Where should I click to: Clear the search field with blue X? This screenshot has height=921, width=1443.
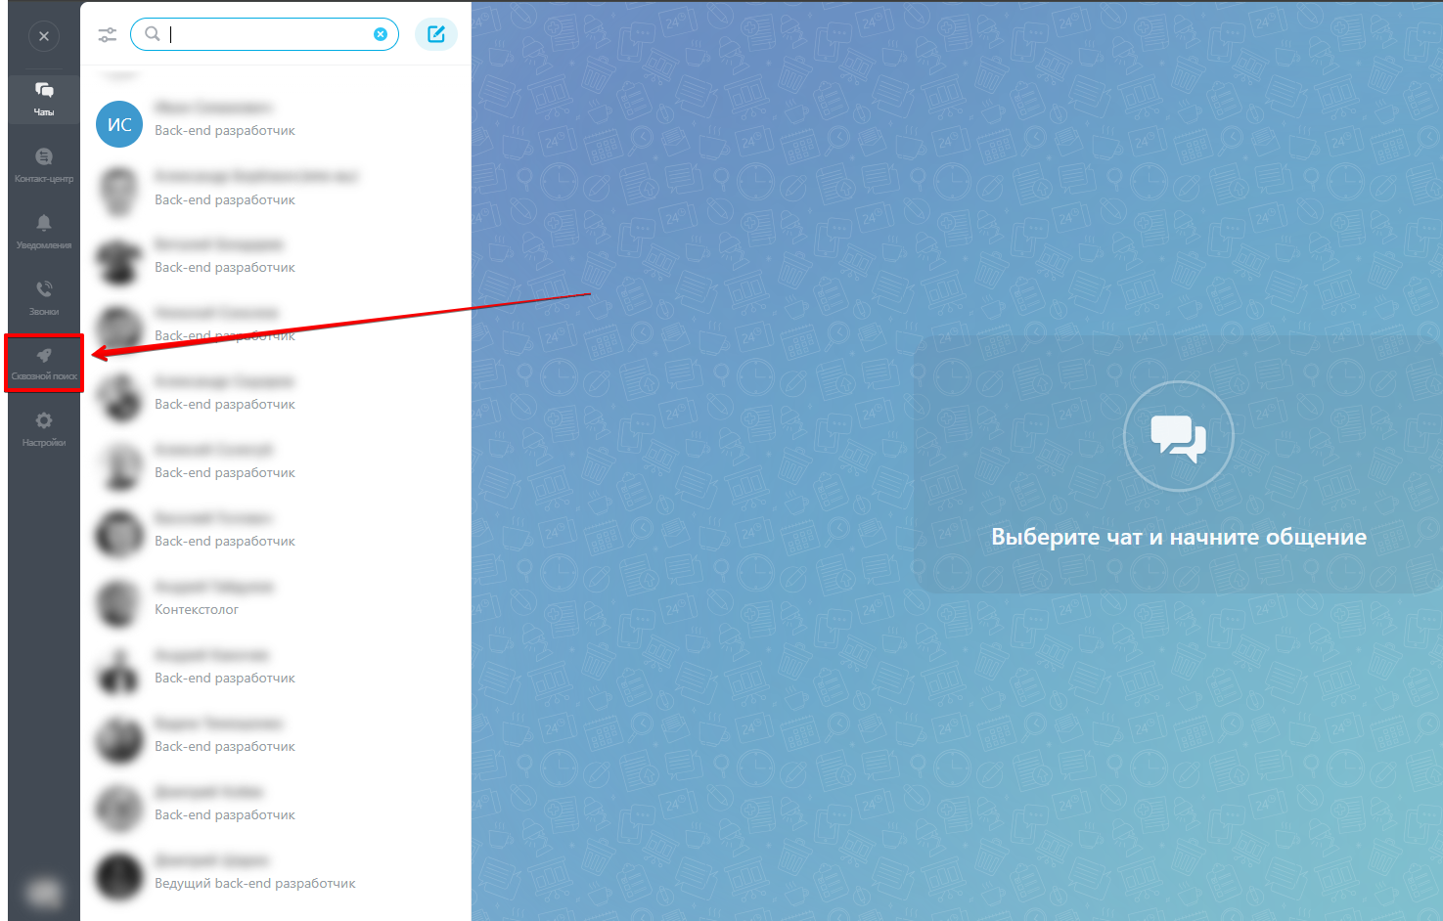381,34
